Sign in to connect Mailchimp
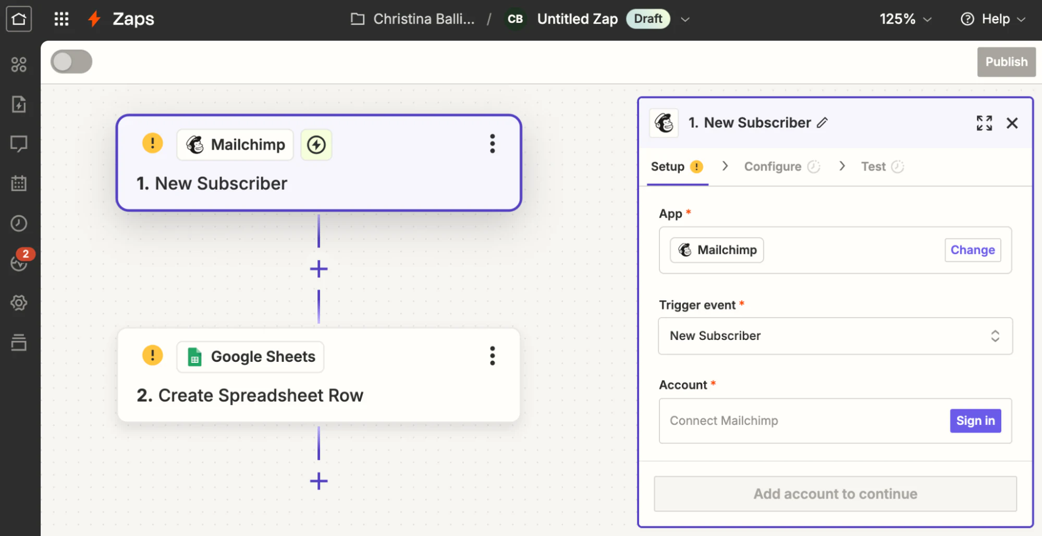 coord(975,421)
